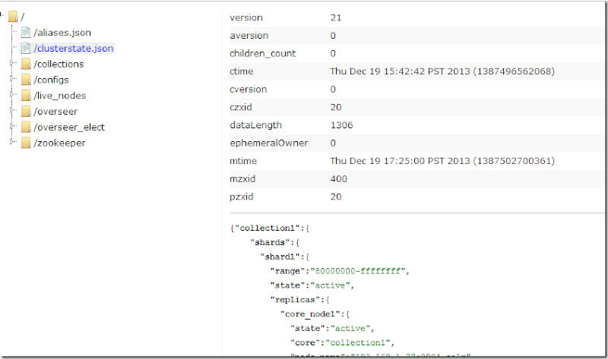Open the /aliases.json entry
This screenshot has height=359, width=608.
tap(63, 33)
